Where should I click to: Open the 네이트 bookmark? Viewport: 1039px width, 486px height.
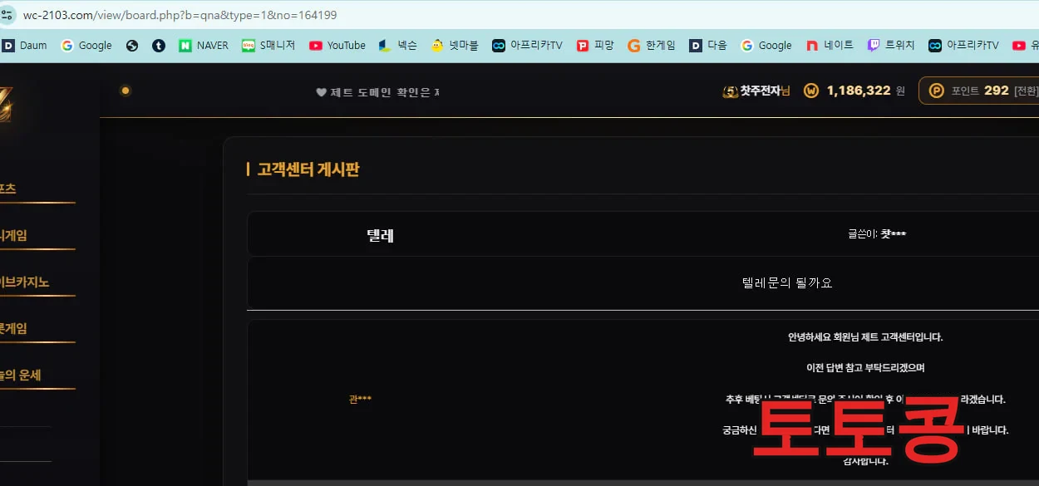(x=830, y=46)
